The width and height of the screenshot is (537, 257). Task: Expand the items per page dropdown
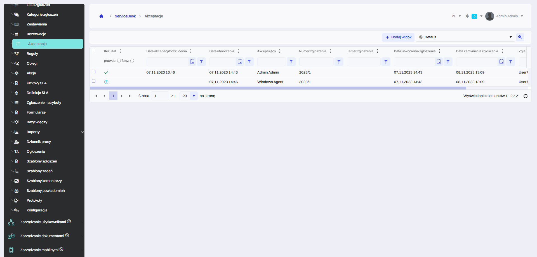[x=194, y=96]
